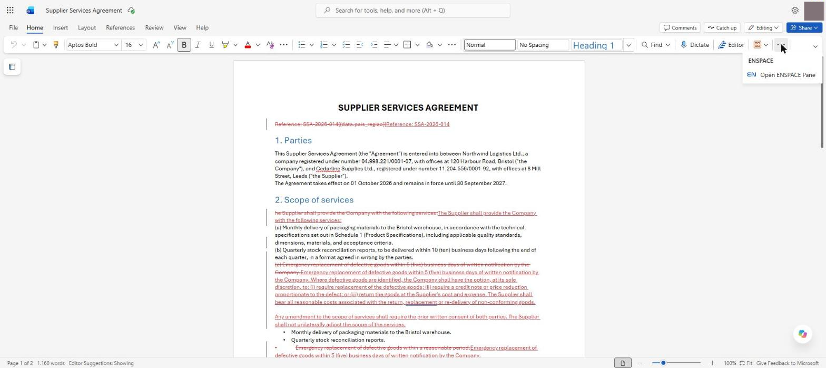Click the Copilot floating icon
Viewport: 826px width, 368px height.
tap(802, 334)
